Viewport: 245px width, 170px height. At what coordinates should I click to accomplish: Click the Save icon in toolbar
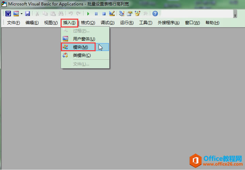(x=28, y=14)
